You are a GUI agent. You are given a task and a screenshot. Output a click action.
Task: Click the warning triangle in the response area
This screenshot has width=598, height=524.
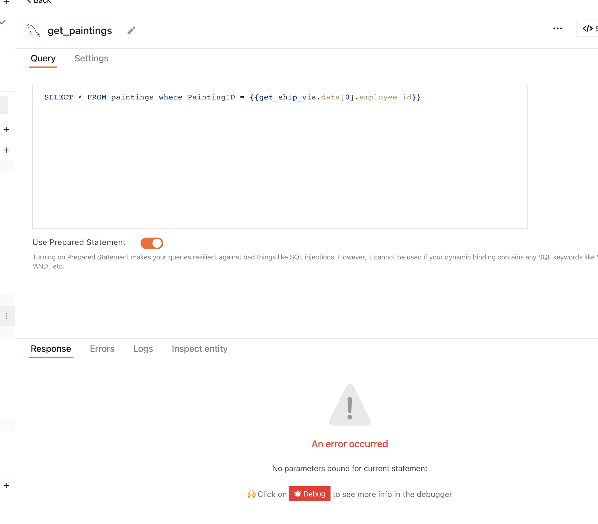(x=350, y=405)
